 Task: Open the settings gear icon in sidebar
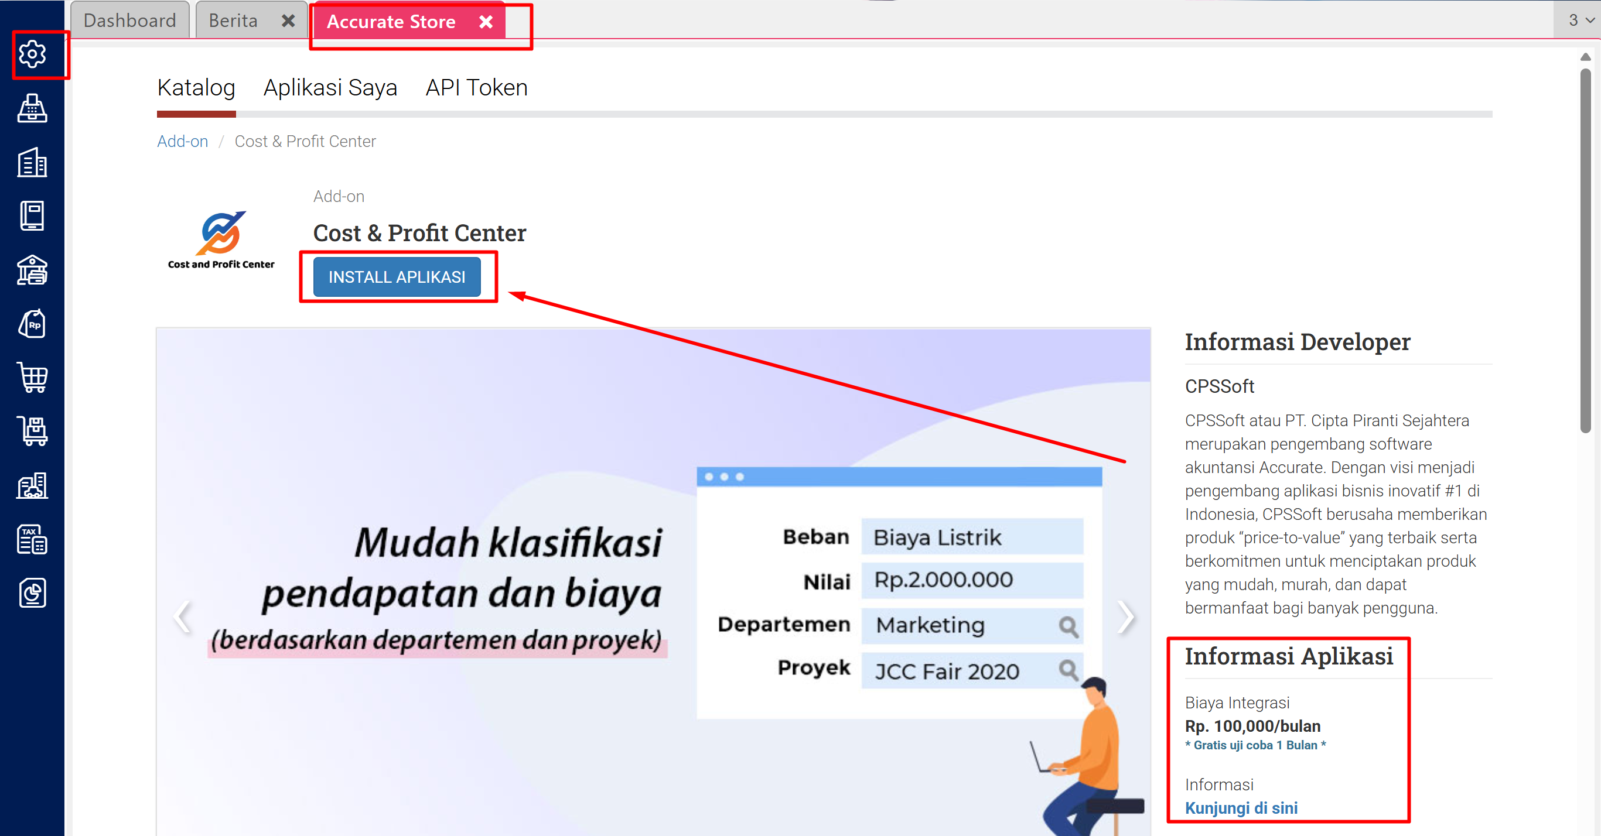coord(32,54)
